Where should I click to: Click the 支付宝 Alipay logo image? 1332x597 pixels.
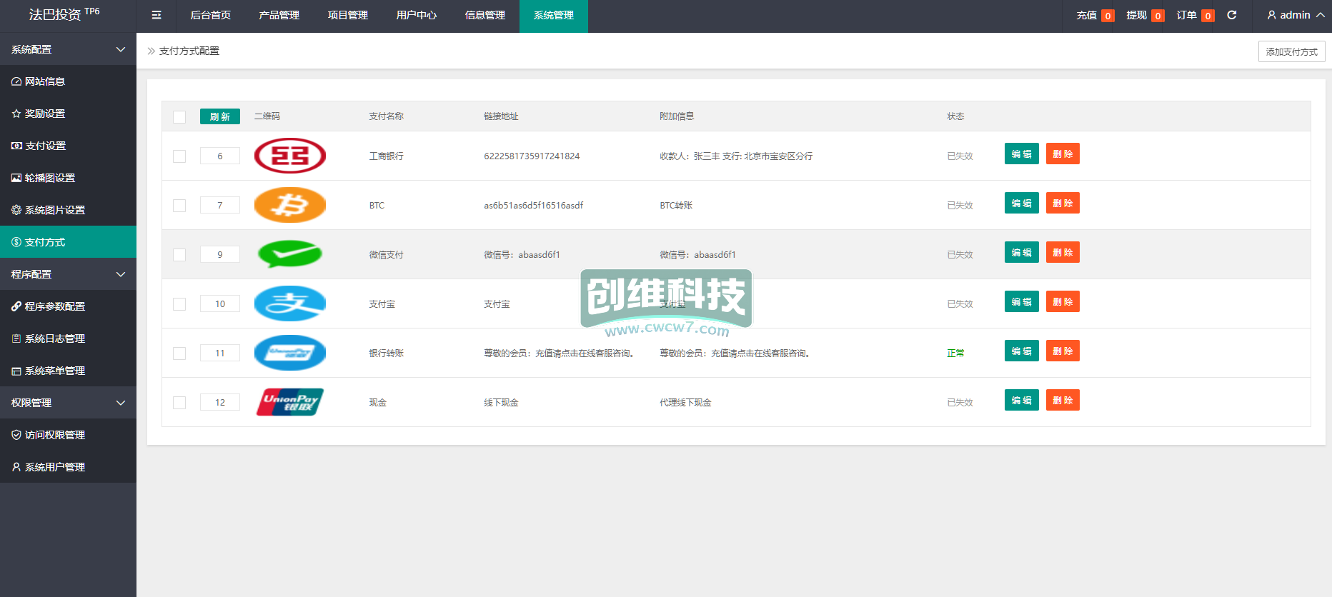(290, 303)
